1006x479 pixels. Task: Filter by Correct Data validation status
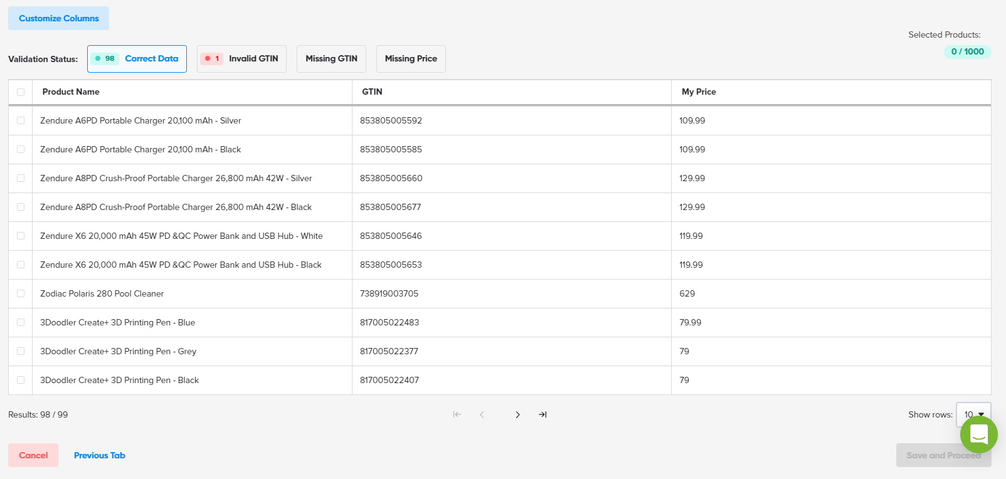(137, 59)
